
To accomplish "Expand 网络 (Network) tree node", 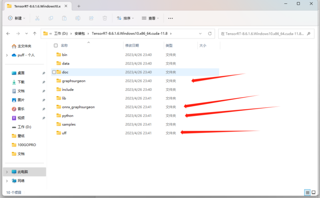I will (7, 181).
